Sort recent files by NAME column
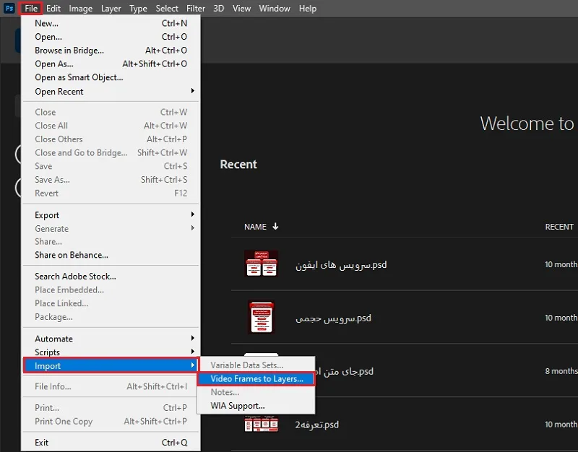Image resolution: width=578 pixels, height=452 pixels. (x=255, y=227)
